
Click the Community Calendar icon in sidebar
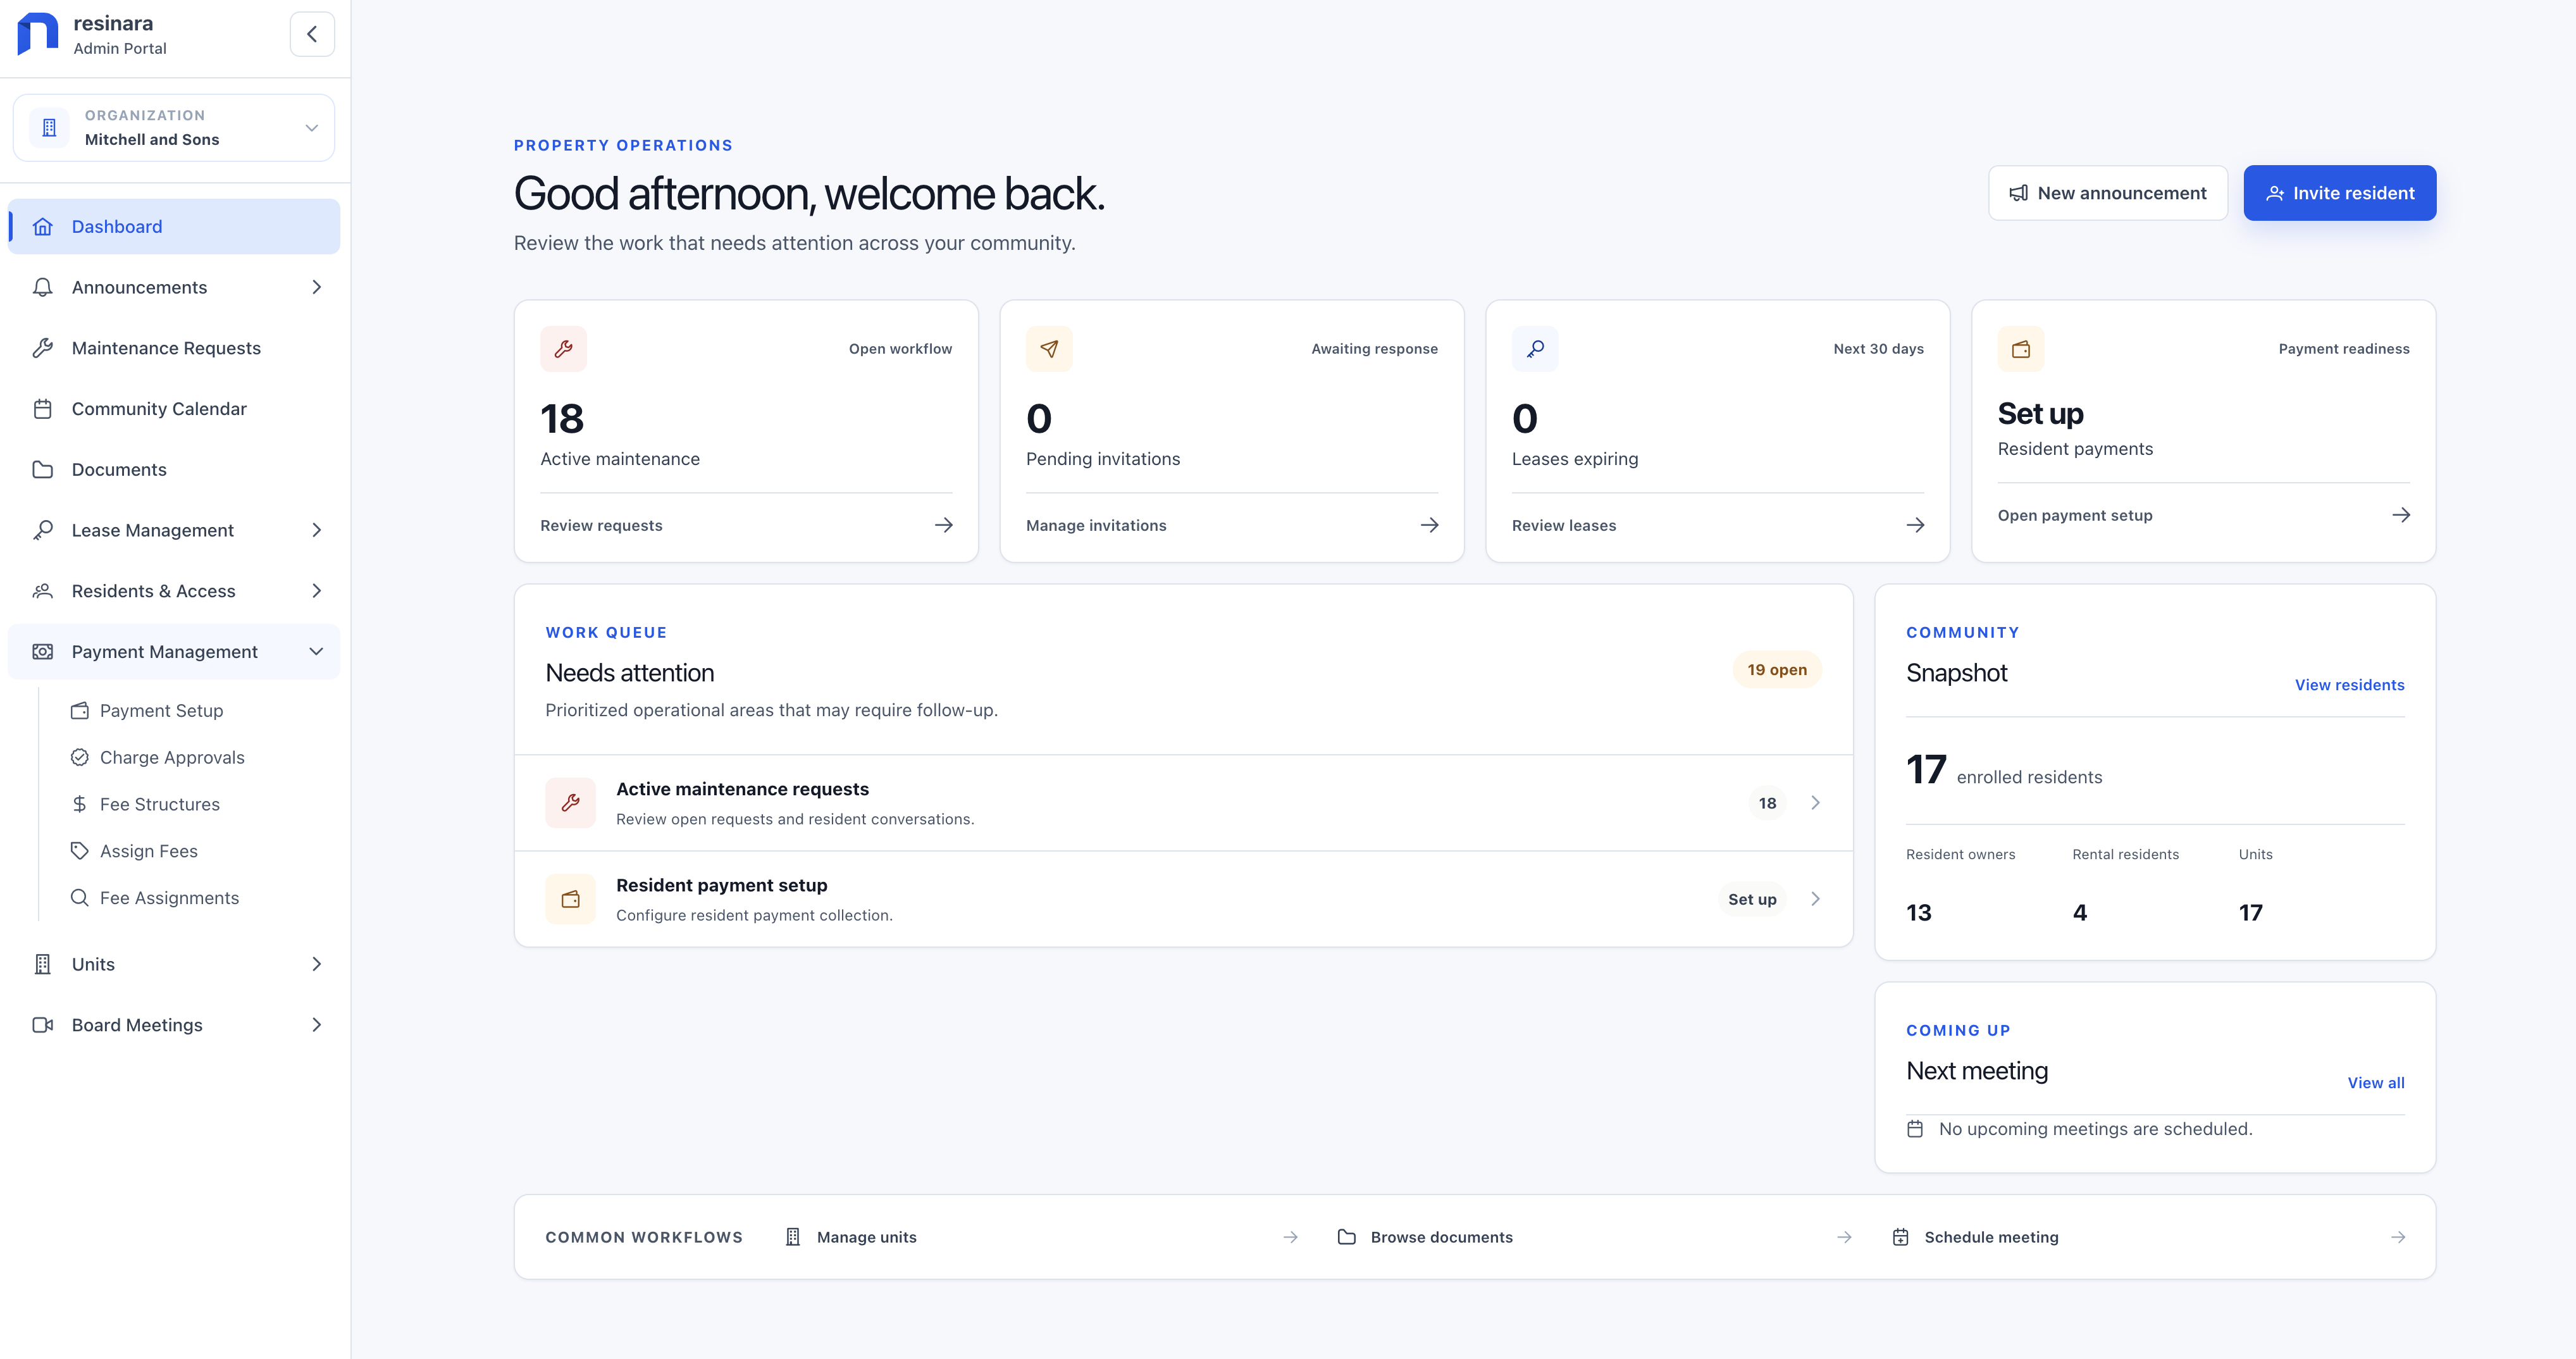[43, 409]
